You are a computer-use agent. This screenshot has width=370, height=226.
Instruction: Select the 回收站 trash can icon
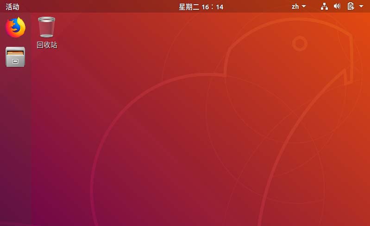click(46, 27)
